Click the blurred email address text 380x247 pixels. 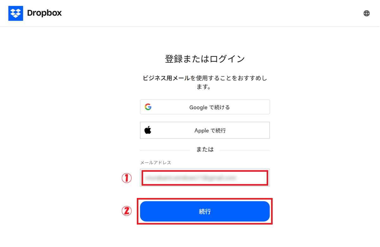[191, 178]
